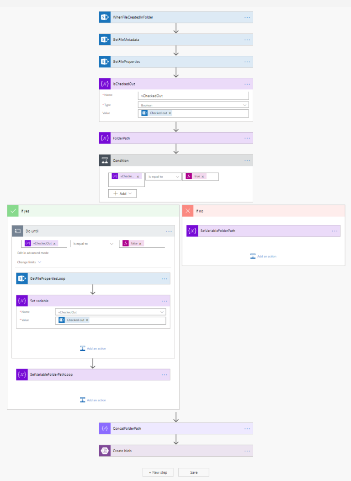This screenshot has width=351, height=481.
Task: Open the Type dropdown showing Boolean
Action: tap(193, 105)
